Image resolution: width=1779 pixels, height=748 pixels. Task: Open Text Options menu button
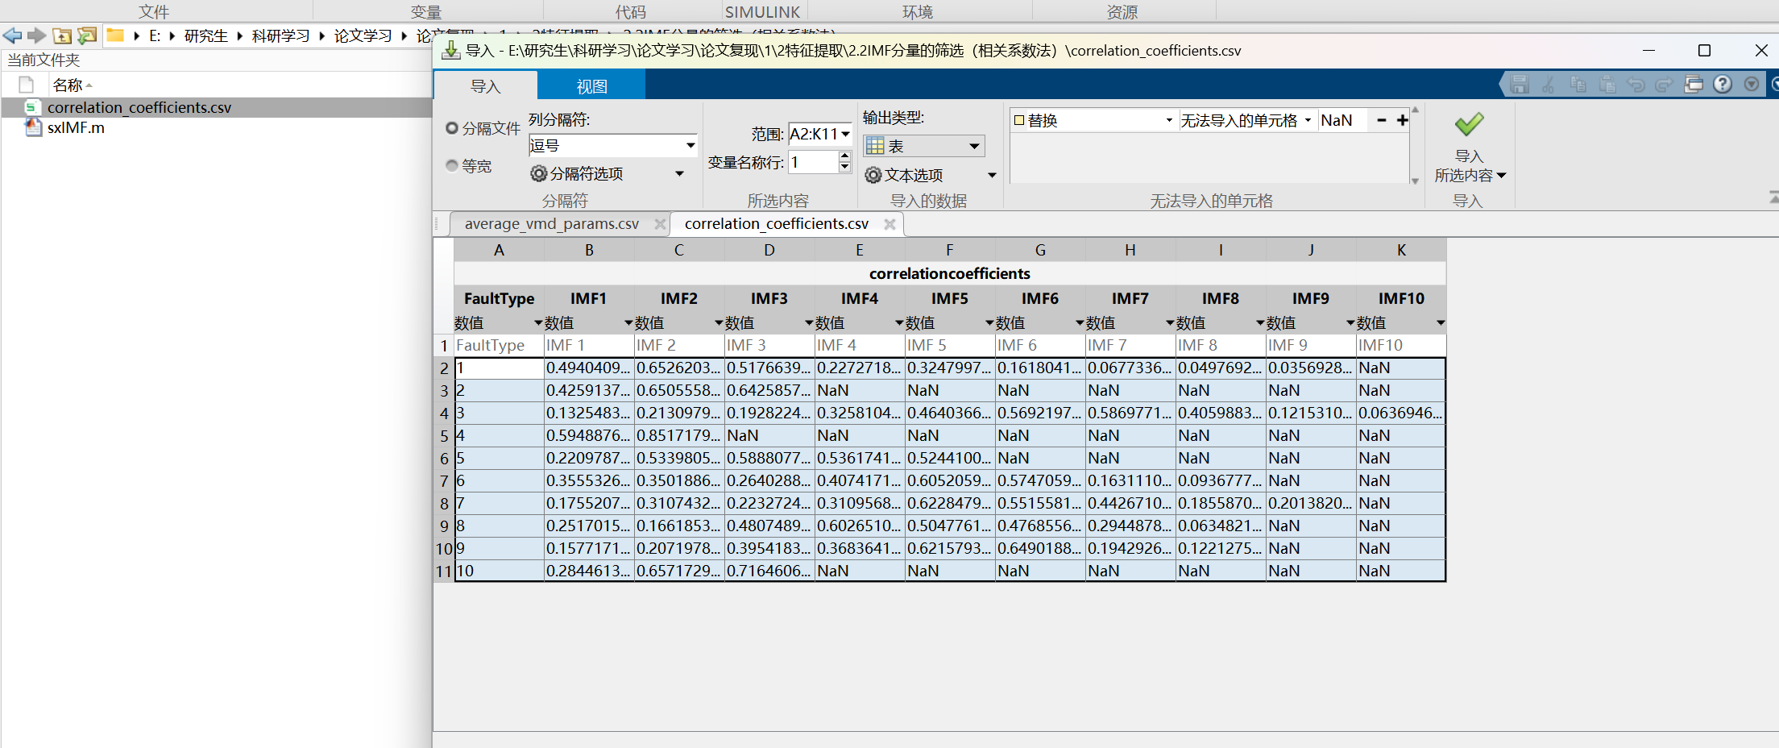[930, 175]
